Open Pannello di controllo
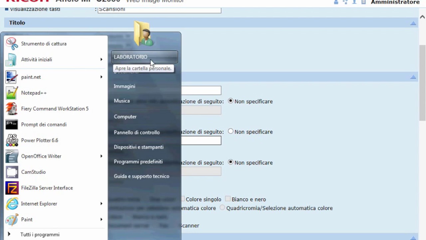This screenshot has height=240, width=426. click(x=137, y=132)
